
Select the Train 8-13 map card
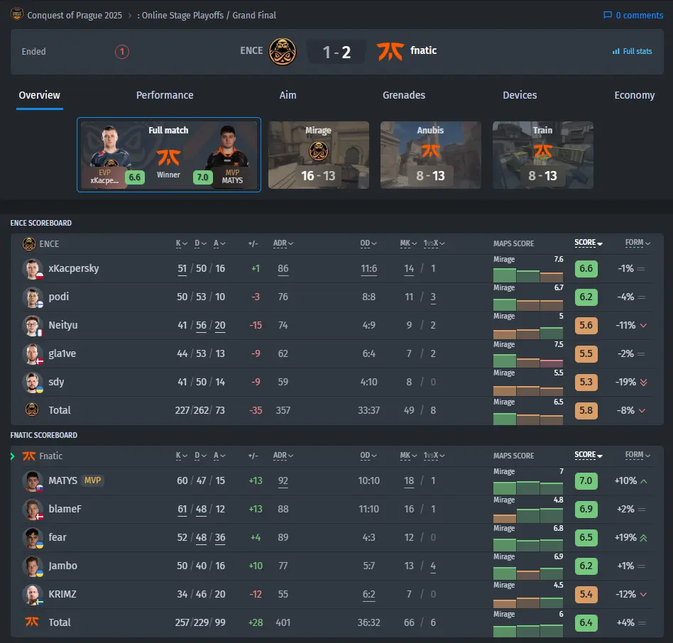[543, 155]
